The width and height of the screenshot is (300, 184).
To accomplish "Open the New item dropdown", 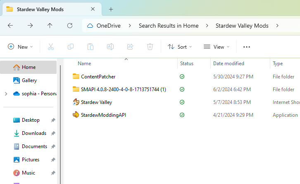I will pos(20,47).
